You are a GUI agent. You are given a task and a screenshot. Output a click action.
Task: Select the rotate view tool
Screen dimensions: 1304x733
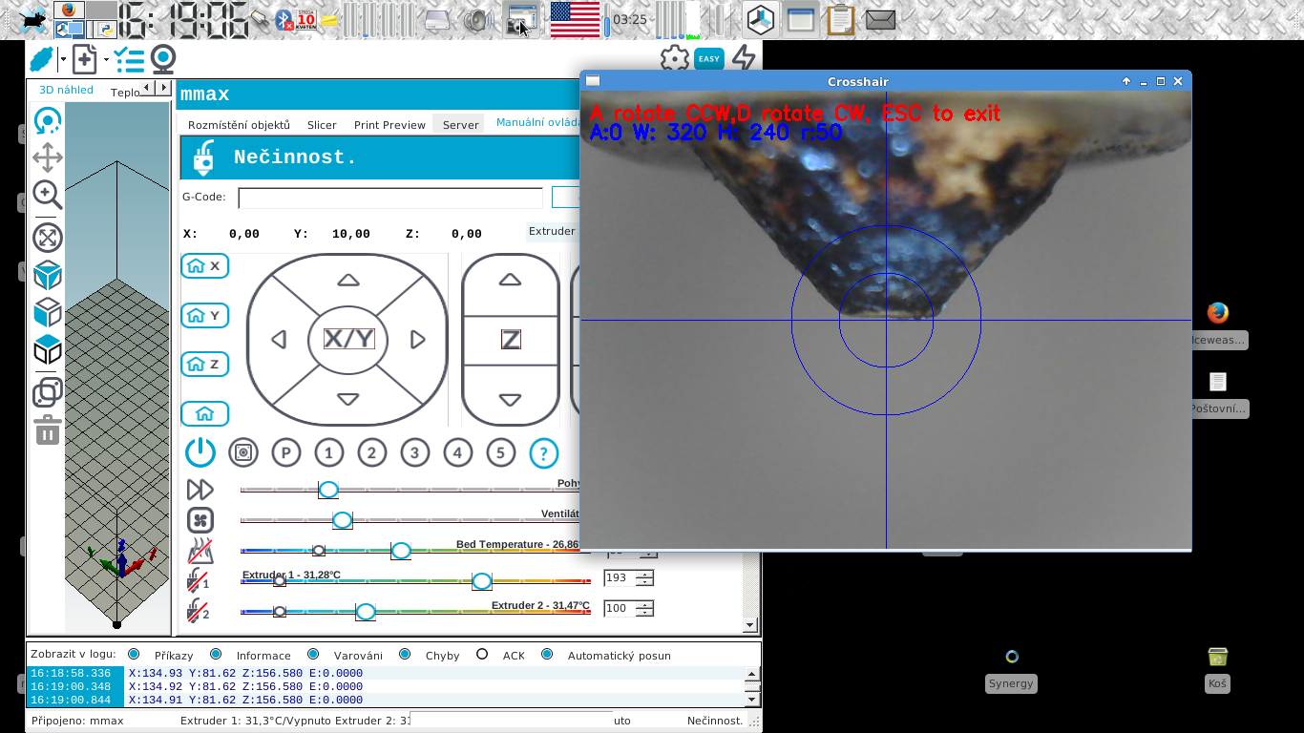pos(48,121)
